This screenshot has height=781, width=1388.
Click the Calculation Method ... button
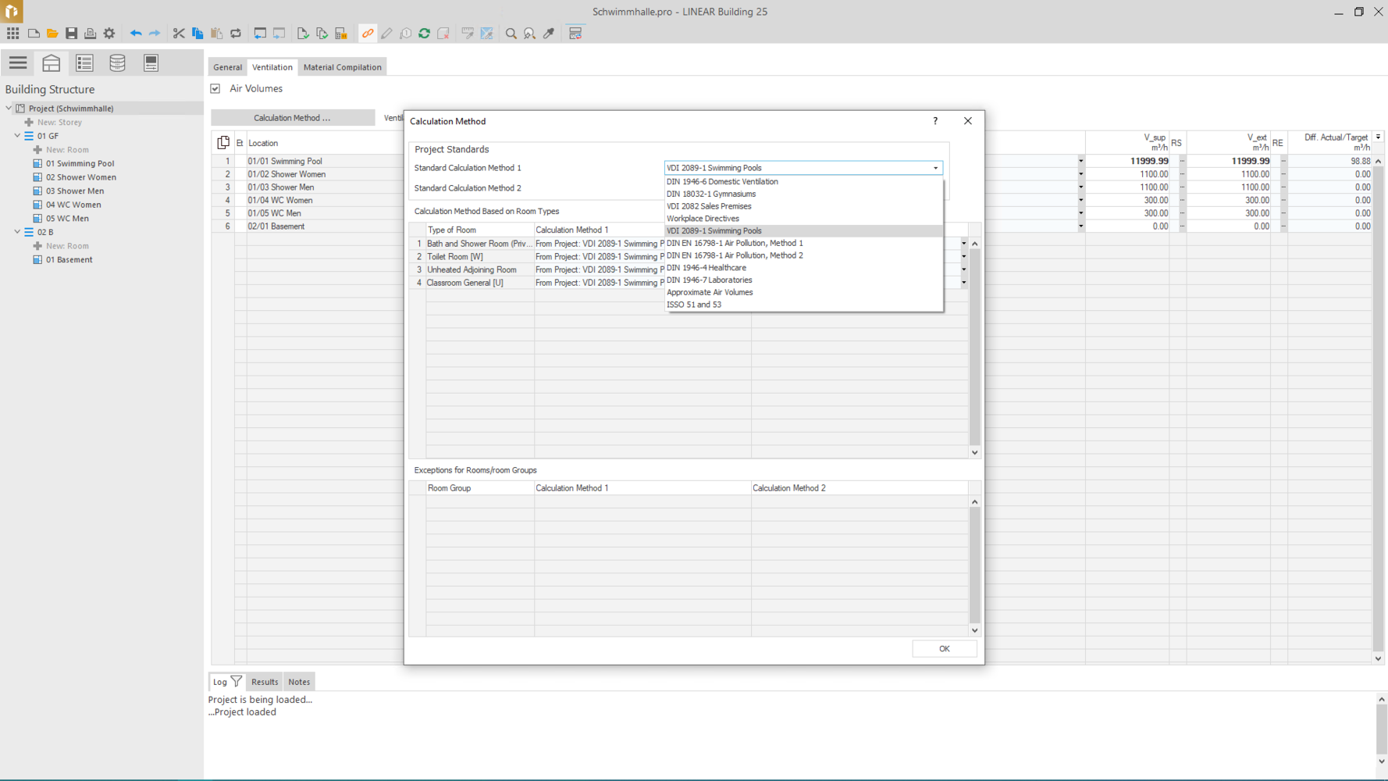(293, 118)
